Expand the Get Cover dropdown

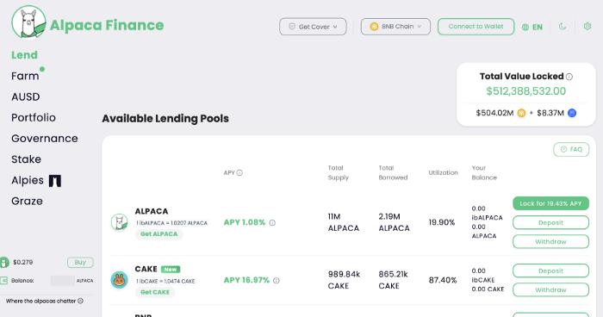tap(313, 27)
